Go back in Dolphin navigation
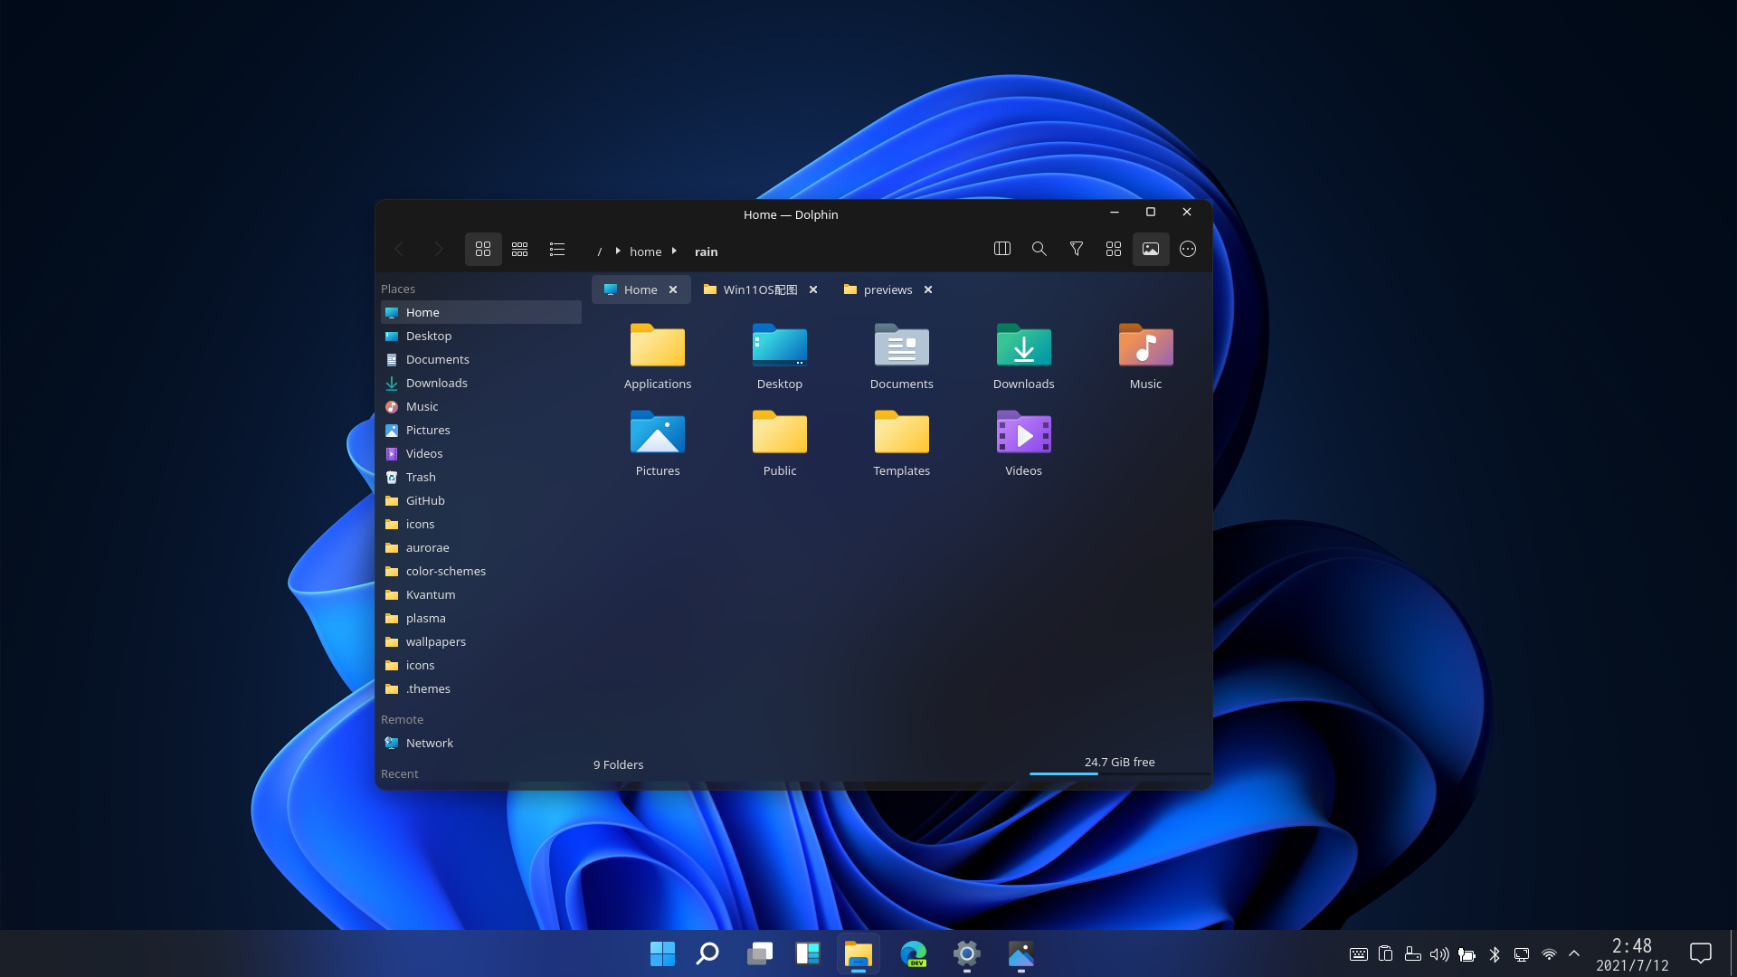1737x977 pixels. click(399, 249)
